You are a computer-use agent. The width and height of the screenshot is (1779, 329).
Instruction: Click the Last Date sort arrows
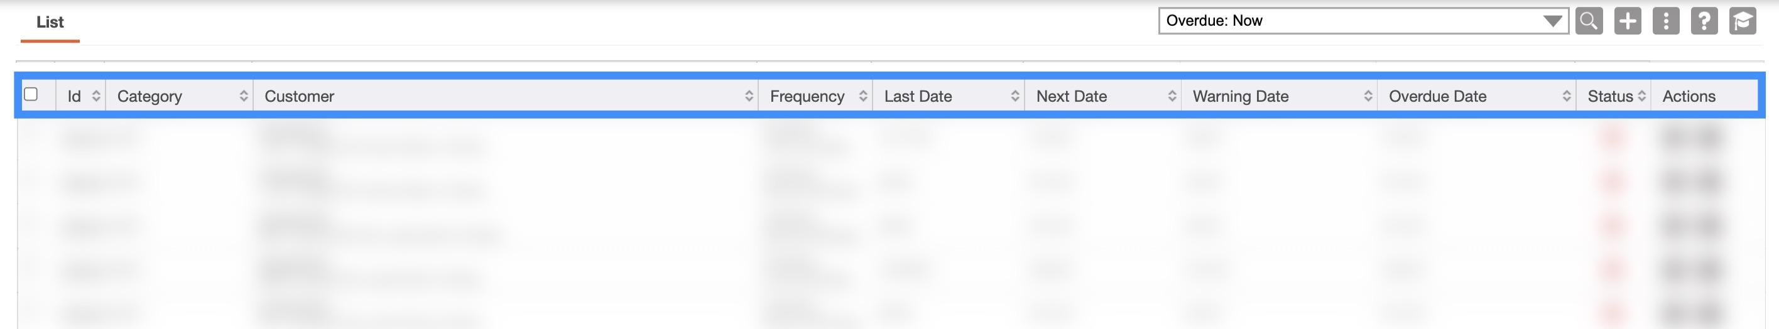[1015, 96]
